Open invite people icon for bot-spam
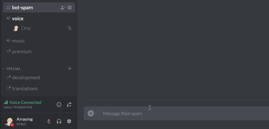The height and width of the screenshot is (129, 269). [x=63, y=8]
